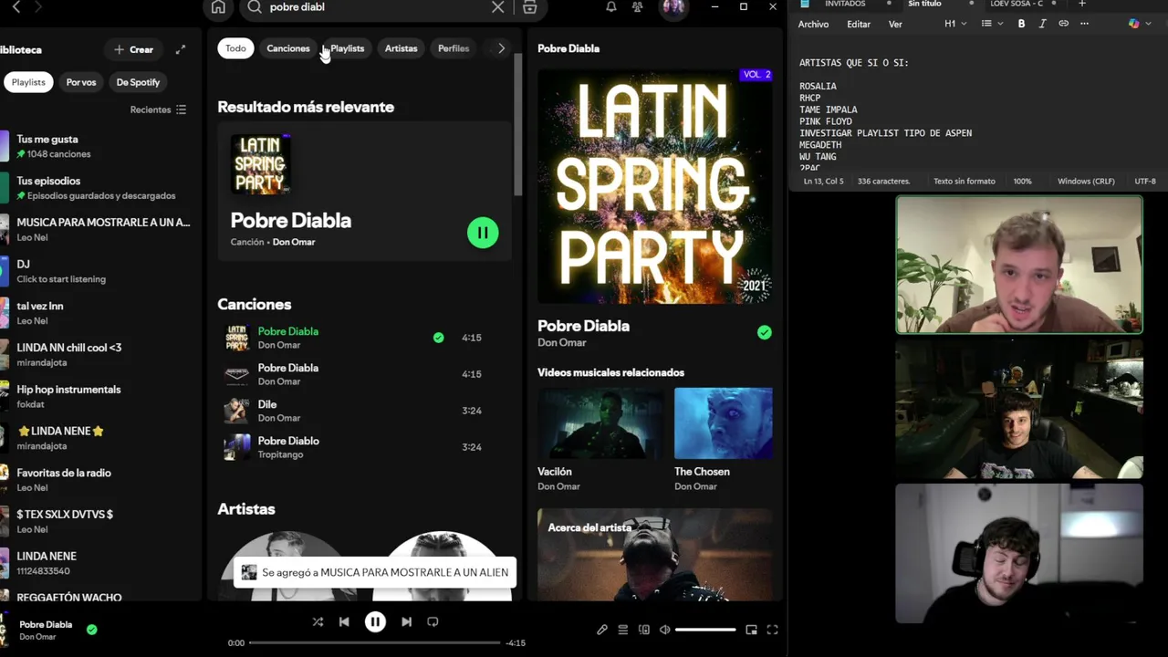Open the list style dropdown in Notepad
This screenshot has height=657, width=1168.
click(992, 24)
